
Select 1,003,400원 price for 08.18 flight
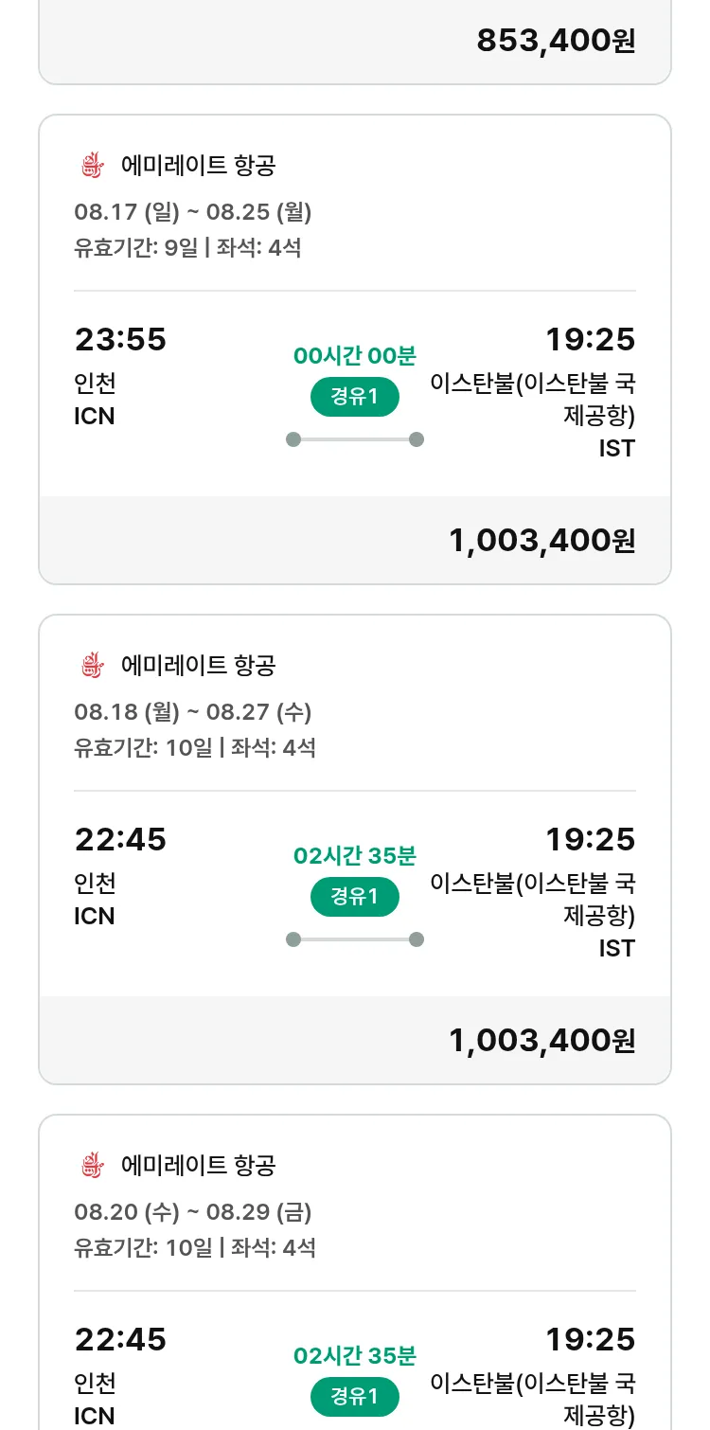coord(541,1041)
